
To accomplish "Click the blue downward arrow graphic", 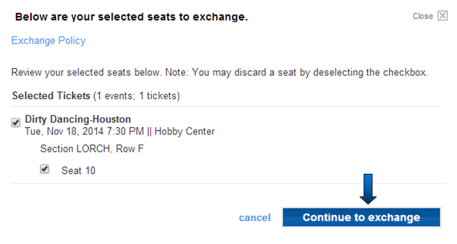I will [x=368, y=189].
